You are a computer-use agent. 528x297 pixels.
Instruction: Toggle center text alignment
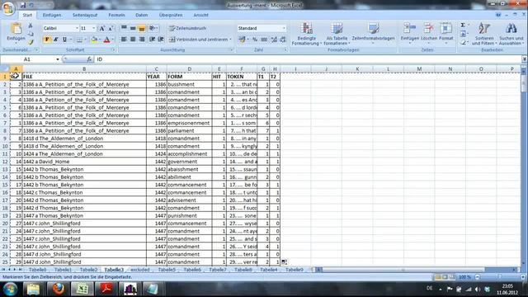[x=133, y=40]
